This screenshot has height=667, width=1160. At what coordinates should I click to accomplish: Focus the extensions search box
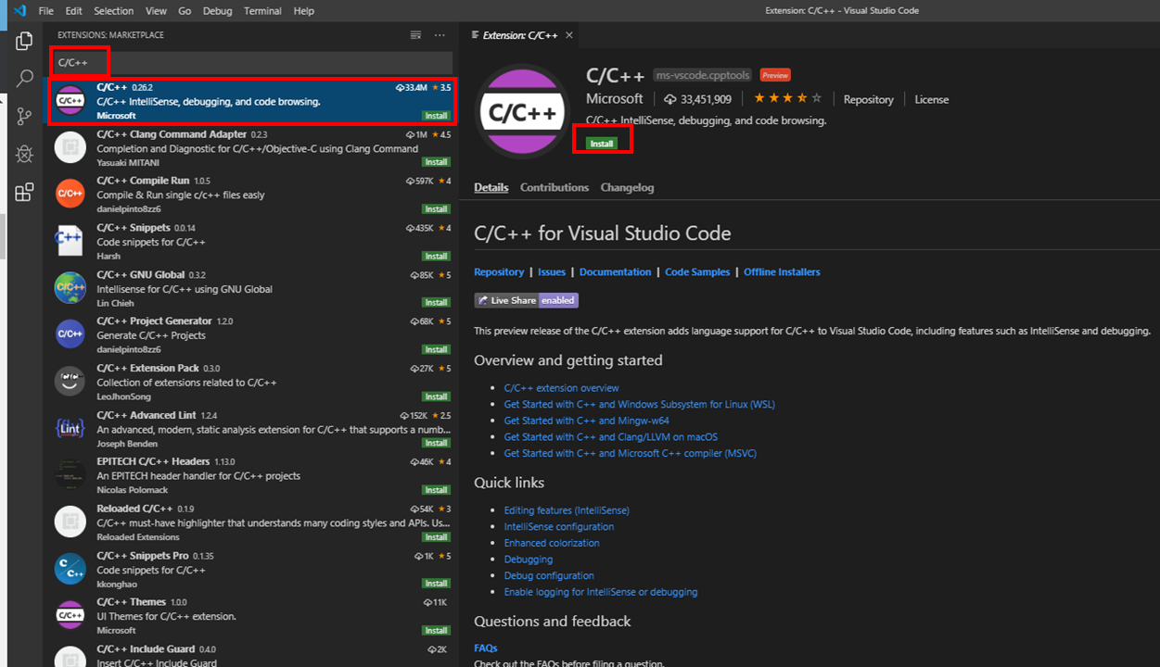click(x=252, y=63)
